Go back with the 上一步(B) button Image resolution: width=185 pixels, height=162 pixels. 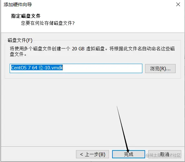tap(93, 154)
